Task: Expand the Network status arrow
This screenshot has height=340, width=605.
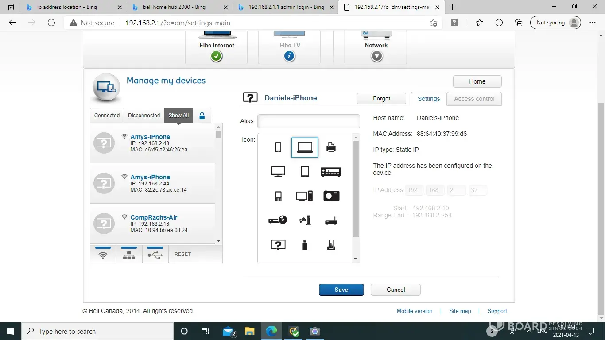Action: tap(376, 56)
